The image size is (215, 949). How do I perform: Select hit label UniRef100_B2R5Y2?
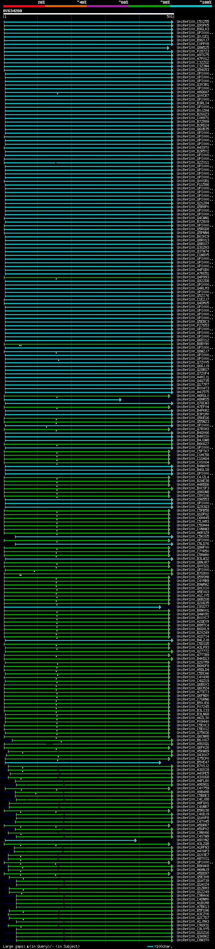click(x=193, y=151)
